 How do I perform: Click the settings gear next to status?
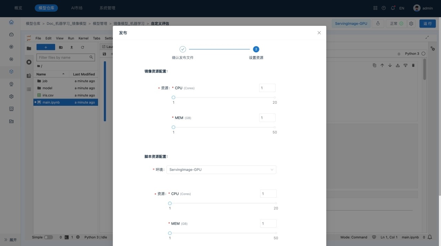411,24
